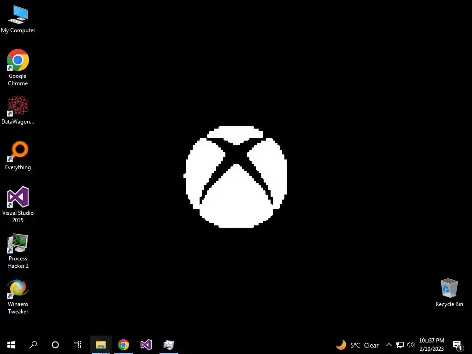472x354 pixels.
Task: Select the Winaero Tweaker desktop shortcut
Action: (18, 297)
